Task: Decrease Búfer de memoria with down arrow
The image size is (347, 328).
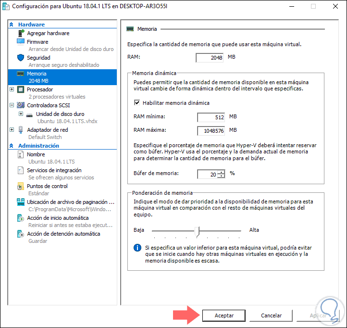Action: (221, 176)
